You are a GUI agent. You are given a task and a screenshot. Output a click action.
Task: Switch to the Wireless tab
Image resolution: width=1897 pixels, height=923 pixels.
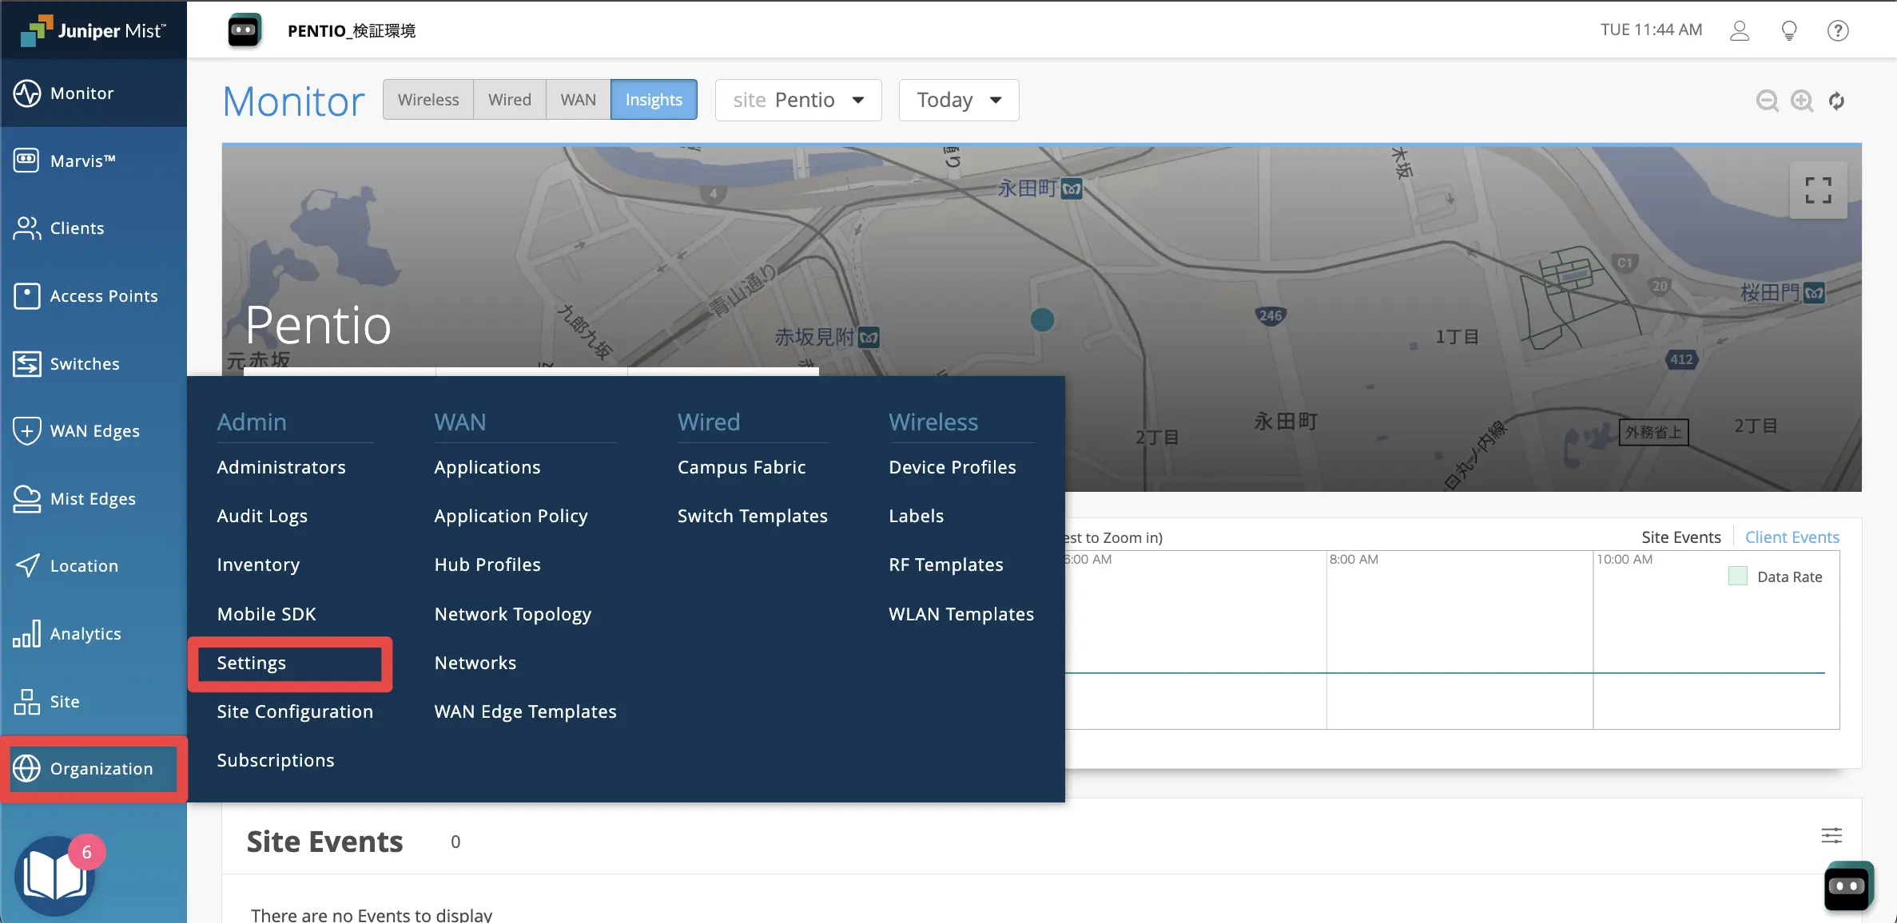pos(428,100)
